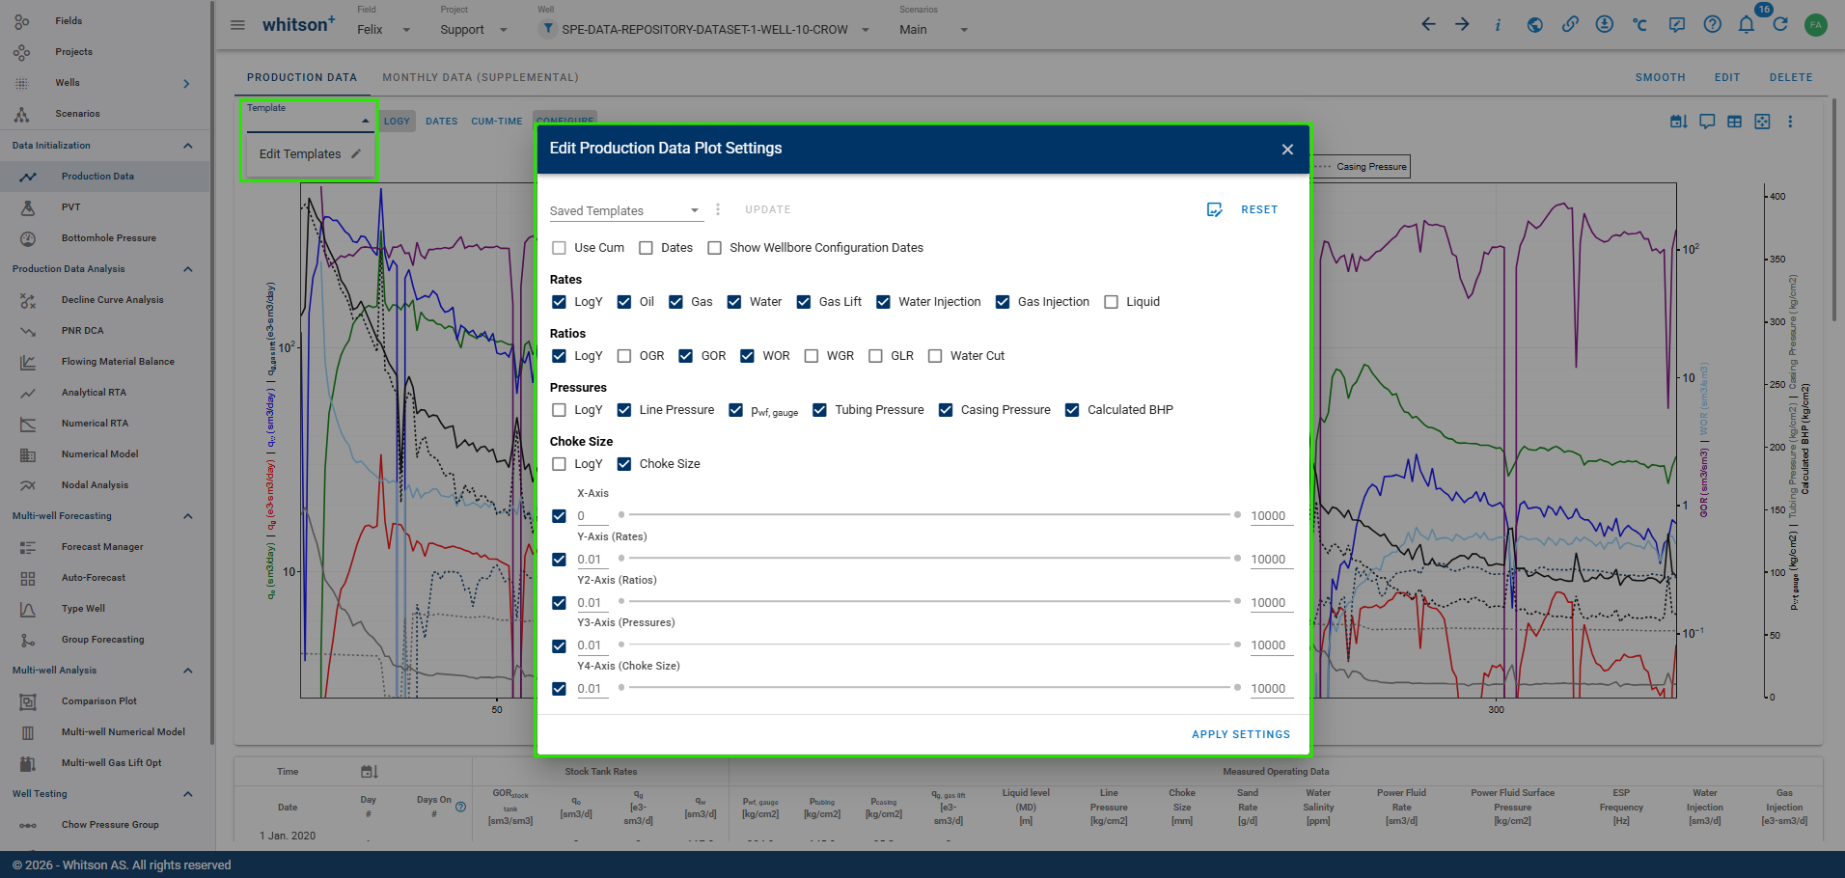Click the Y-Axis (Rates) range slider track
This screenshot has height=878, width=1845.
pos(929,558)
